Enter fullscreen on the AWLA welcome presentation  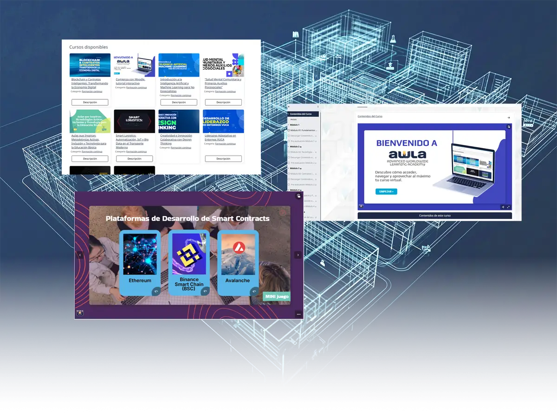[x=509, y=207]
